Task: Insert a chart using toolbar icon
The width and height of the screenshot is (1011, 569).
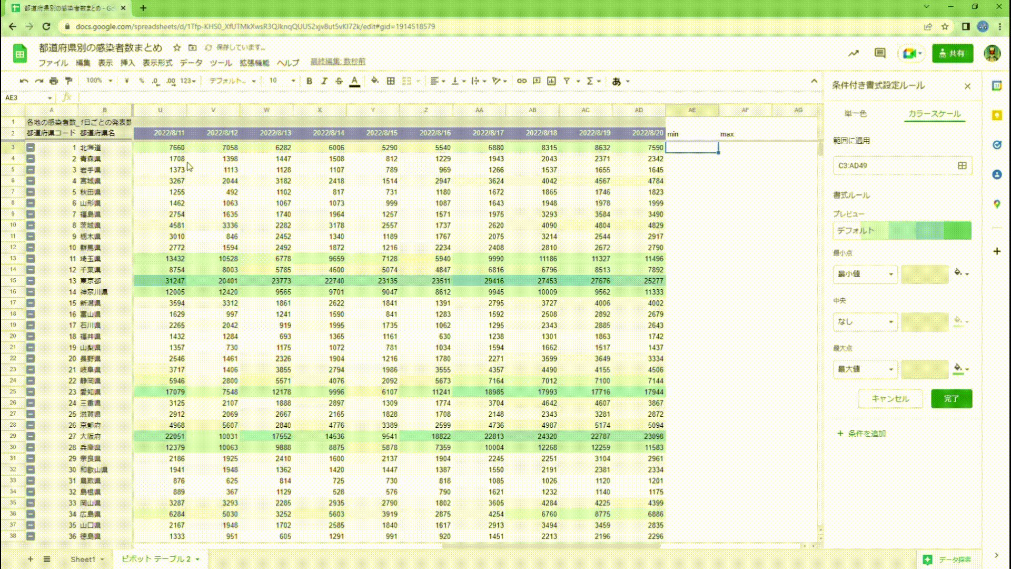Action: [x=551, y=81]
